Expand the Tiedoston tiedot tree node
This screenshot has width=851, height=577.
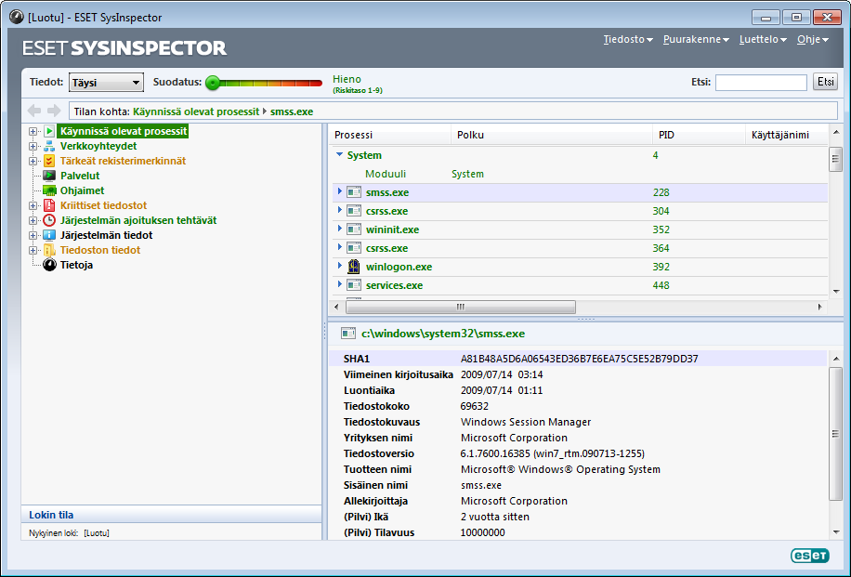[x=33, y=250]
